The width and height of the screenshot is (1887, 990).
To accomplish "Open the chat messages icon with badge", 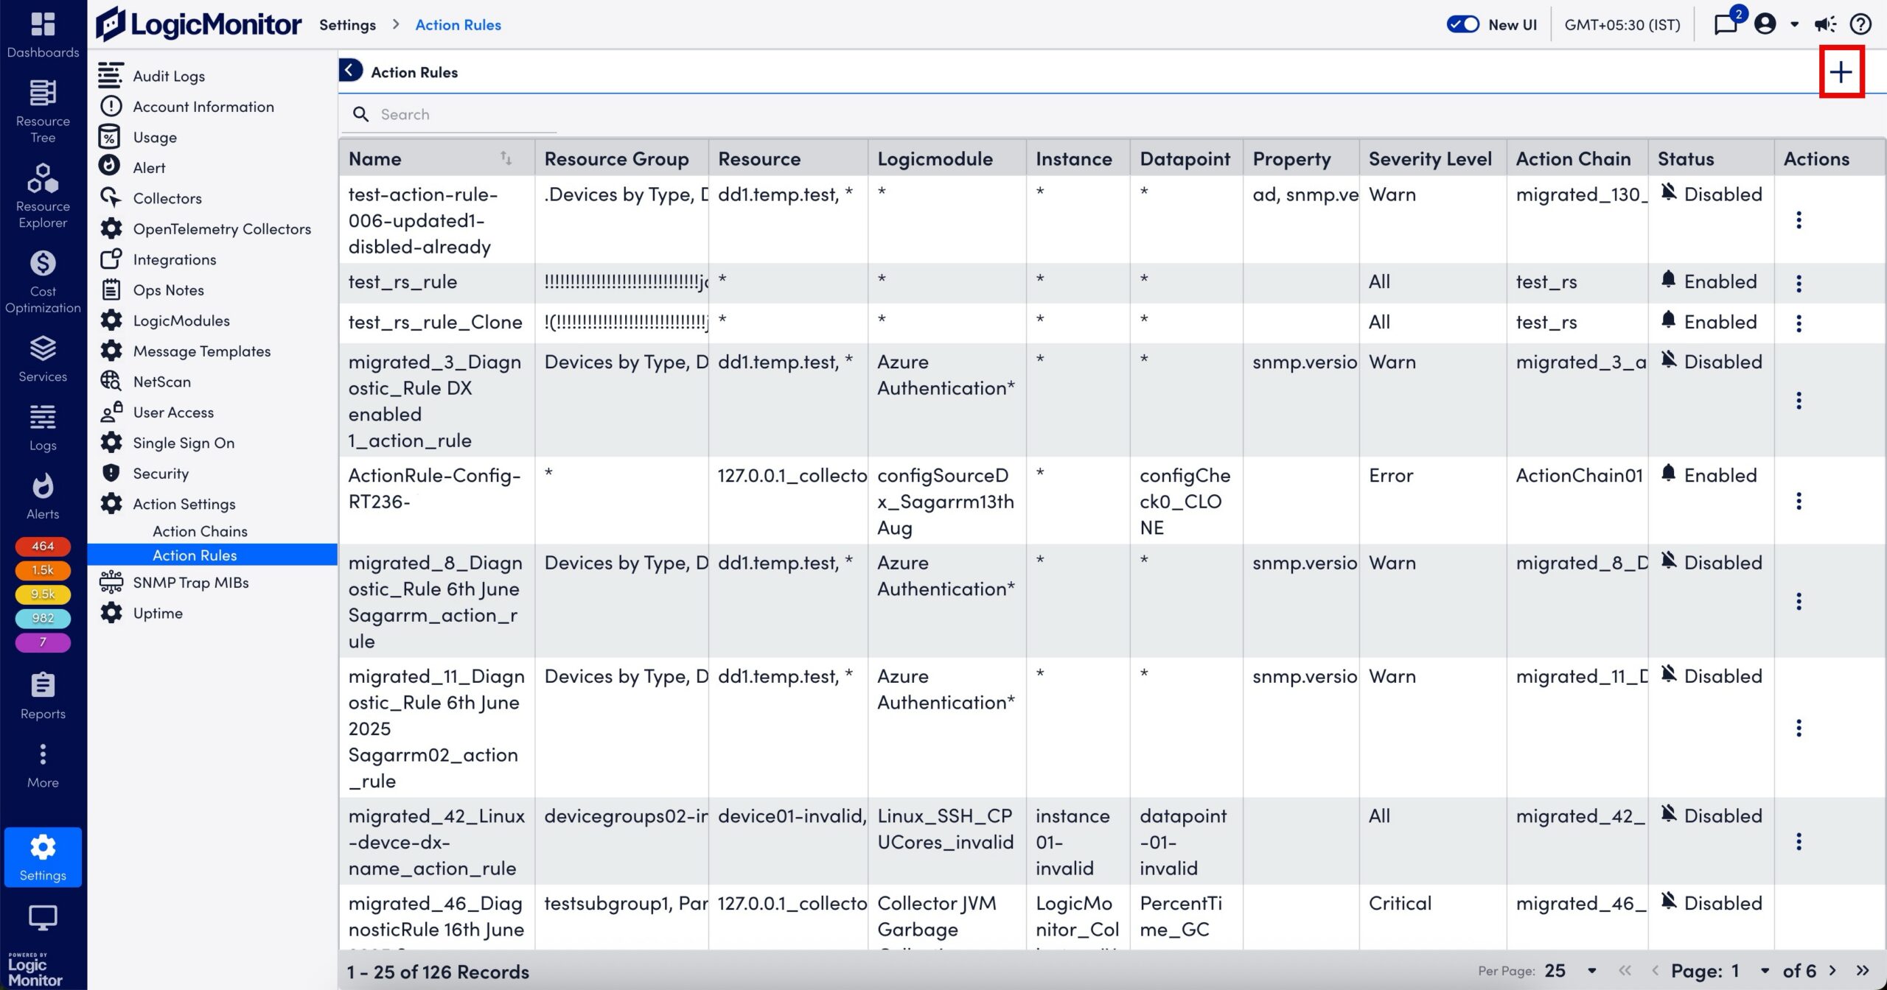I will tap(1726, 25).
